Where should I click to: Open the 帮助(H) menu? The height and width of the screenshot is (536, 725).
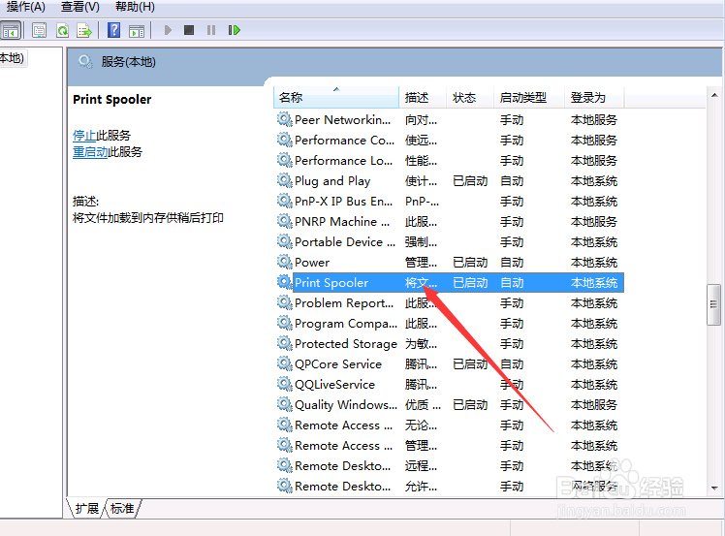tap(135, 7)
